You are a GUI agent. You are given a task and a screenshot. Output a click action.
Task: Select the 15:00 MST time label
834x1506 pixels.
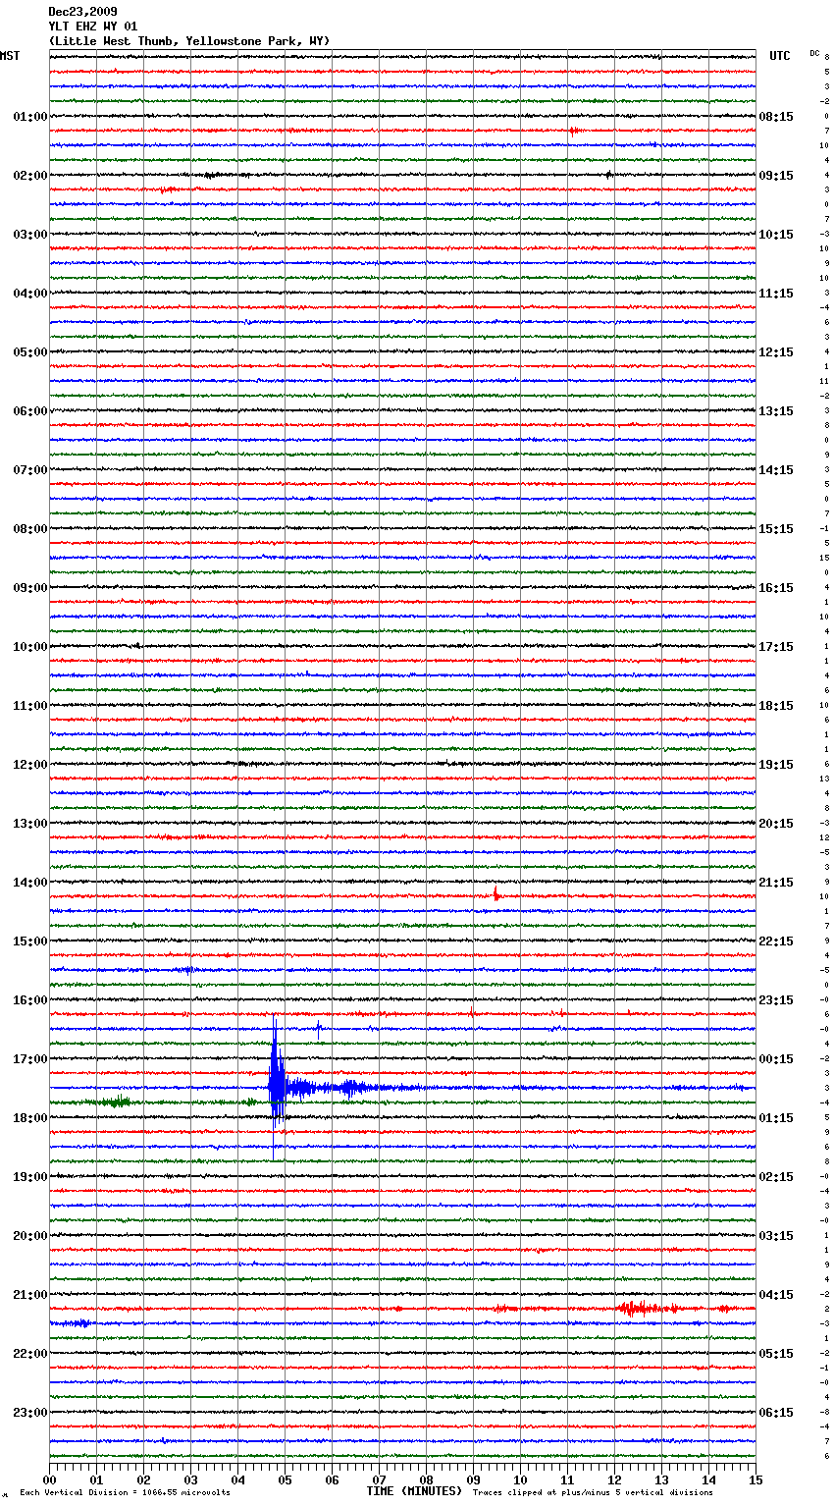(x=29, y=941)
